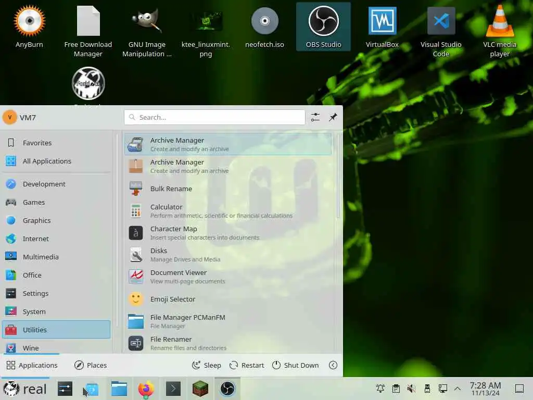Open file manager folder icon in taskbar

tap(119, 389)
